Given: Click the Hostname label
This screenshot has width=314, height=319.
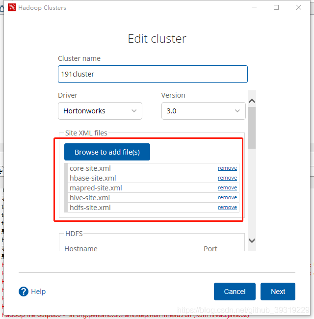Looking at the screenshot, I should (81, 249).
